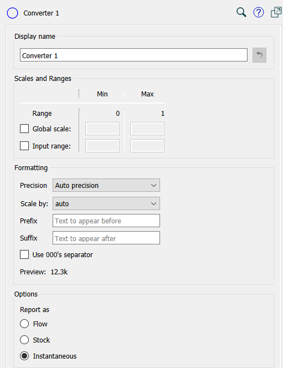Click the Prefix text field
The height and width of the screenshot is (368, 283).
(x=106, y=221)
